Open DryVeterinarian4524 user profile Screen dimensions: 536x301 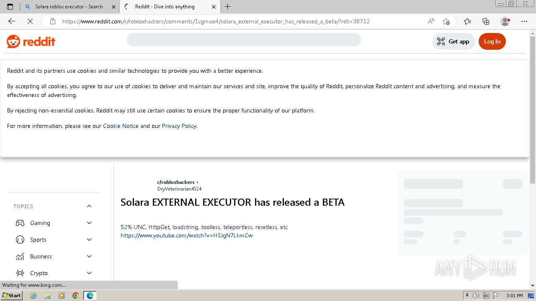click(x=179, y=189)
